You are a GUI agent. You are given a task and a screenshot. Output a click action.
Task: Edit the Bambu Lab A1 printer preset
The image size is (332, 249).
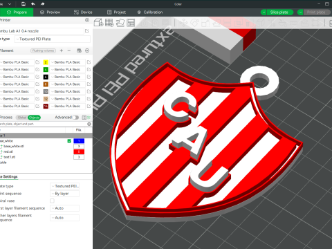click(87, 31)
